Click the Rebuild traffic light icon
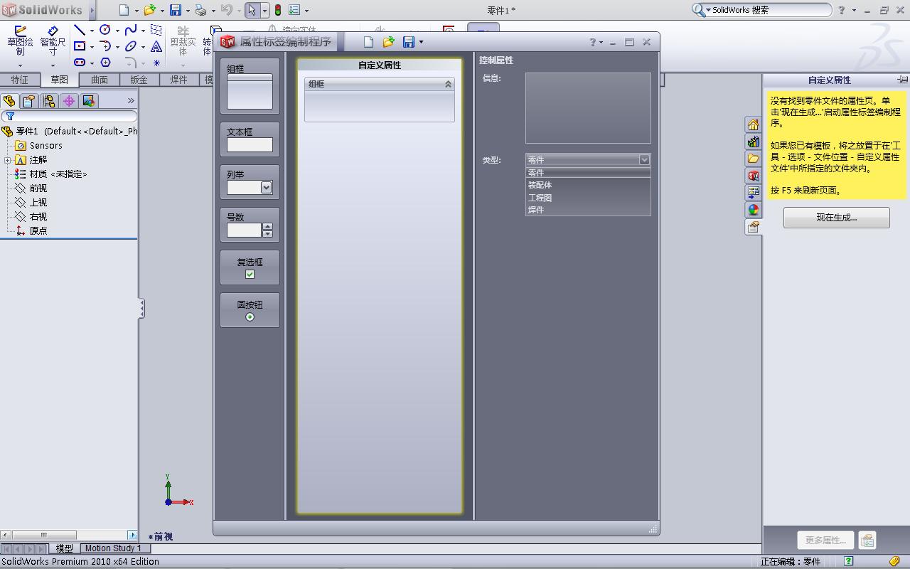The height and width of the screenshot is (569, 910). click(x=278, y=10)
